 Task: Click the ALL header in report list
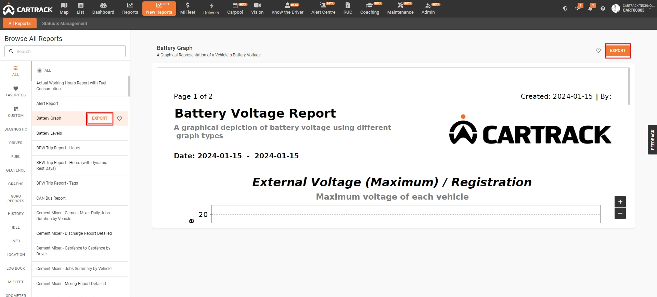coord(44,70)
